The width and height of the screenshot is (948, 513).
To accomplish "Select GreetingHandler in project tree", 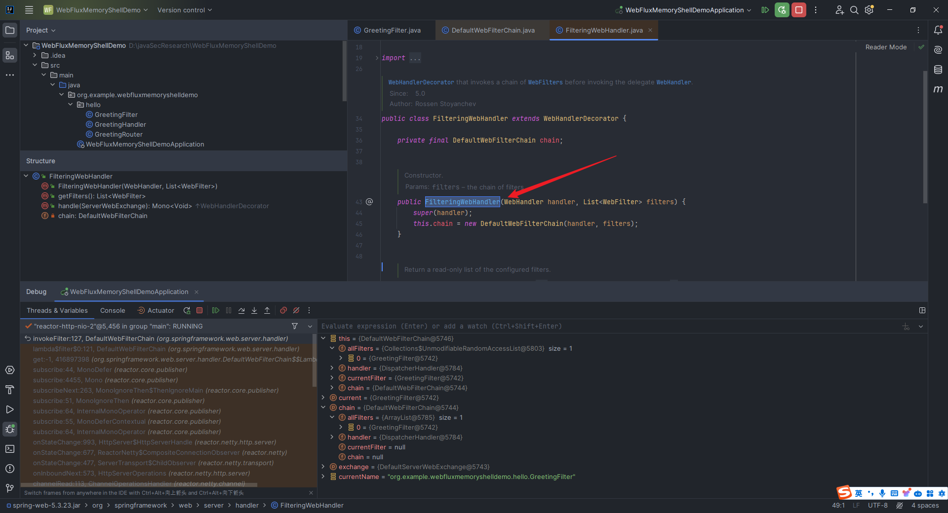I will [120, 124].
